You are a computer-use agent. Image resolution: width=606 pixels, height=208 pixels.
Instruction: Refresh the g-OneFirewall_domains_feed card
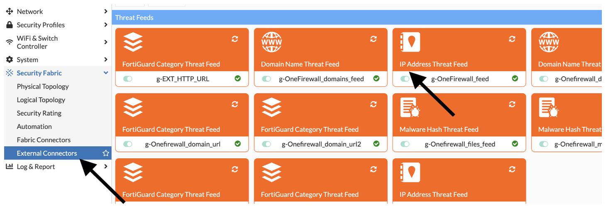(374, 39)
